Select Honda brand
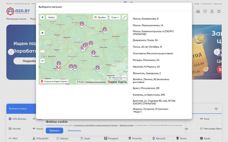The width and height of the screenshot is (228, 142). 14,128
